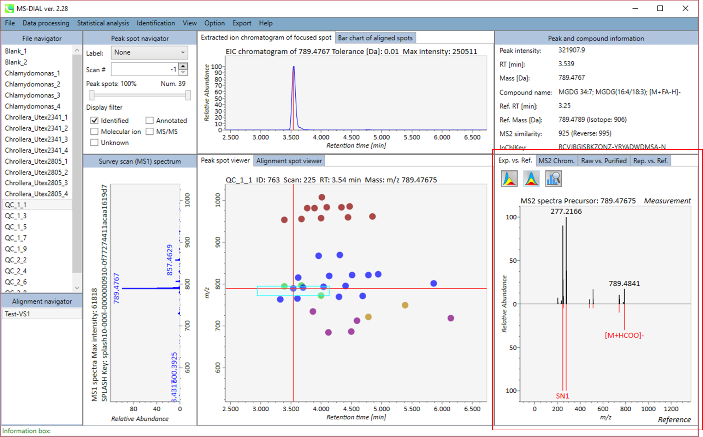Click the left handle of peak spots slider
The width and height of the screenshot is (703, 437).
(91, 95)
